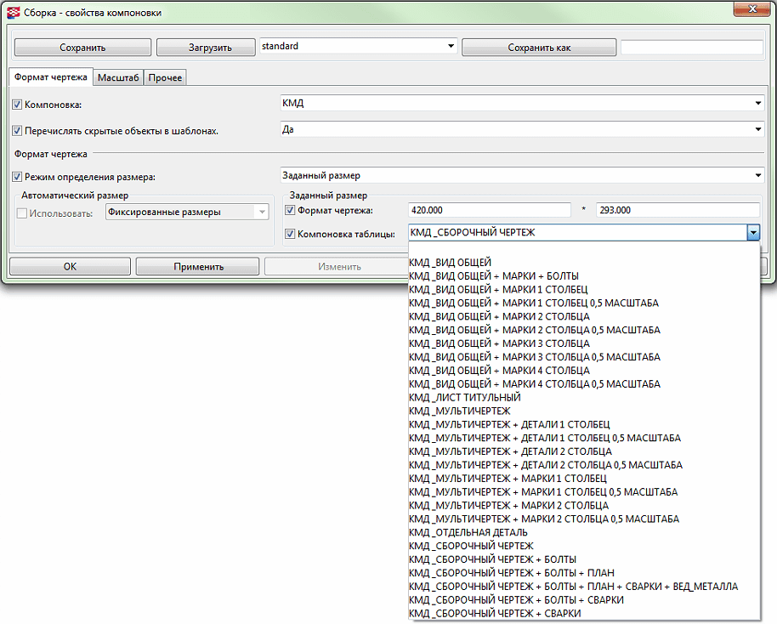The width and height of the screenshot is (777, 624).
Task: Select the blank first list option
Action: (584, 249)
